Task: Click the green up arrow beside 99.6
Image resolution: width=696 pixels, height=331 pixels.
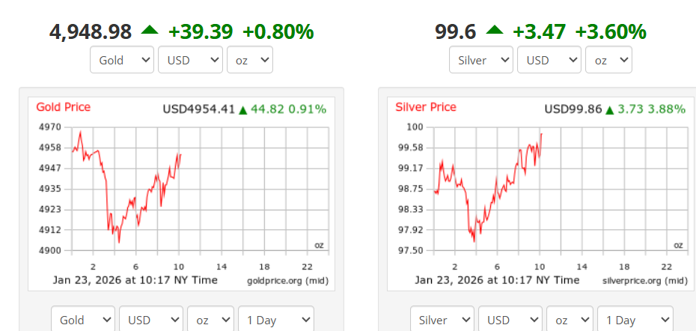Action: [x=494, y=31]
